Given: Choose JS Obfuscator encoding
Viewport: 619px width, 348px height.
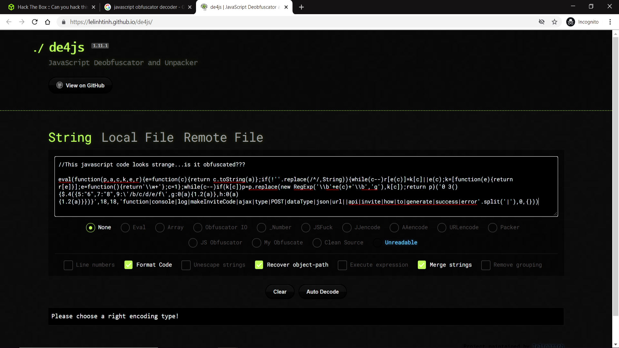Looking at the screenshot, I should coord(193,243).
